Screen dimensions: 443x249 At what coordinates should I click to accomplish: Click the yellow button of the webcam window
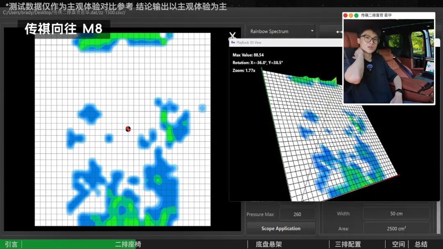coord(351,15)
